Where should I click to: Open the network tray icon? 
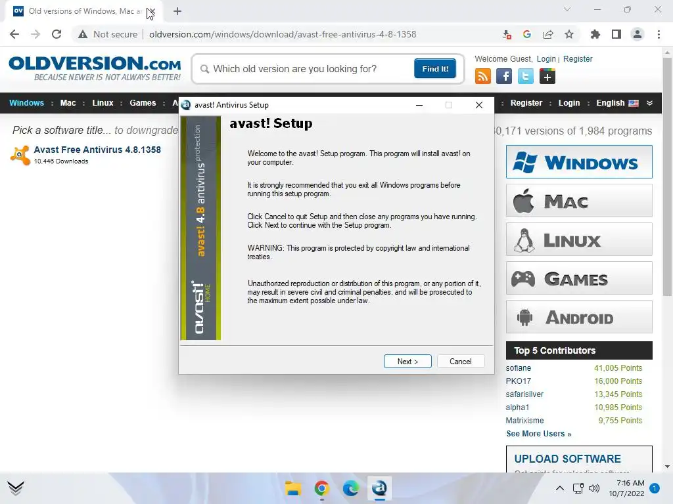pos(578,488)
